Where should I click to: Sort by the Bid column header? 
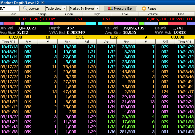(87, 42)
